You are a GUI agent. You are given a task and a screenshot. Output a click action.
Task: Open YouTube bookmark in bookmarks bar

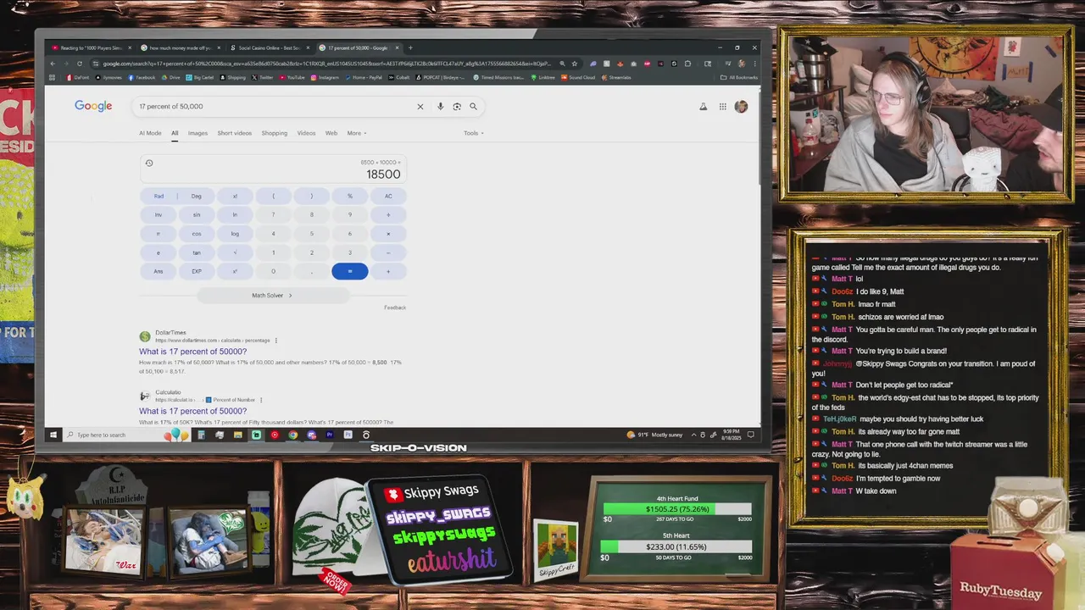tap(292, 77)
